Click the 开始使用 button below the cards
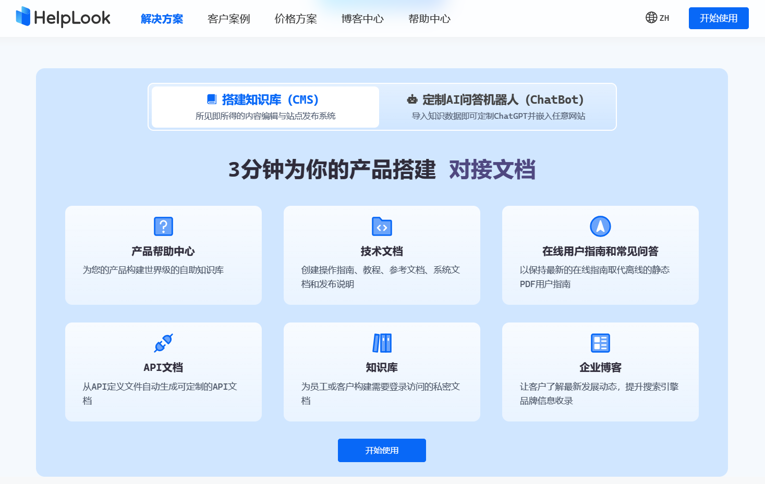 [x=382, y=450]
